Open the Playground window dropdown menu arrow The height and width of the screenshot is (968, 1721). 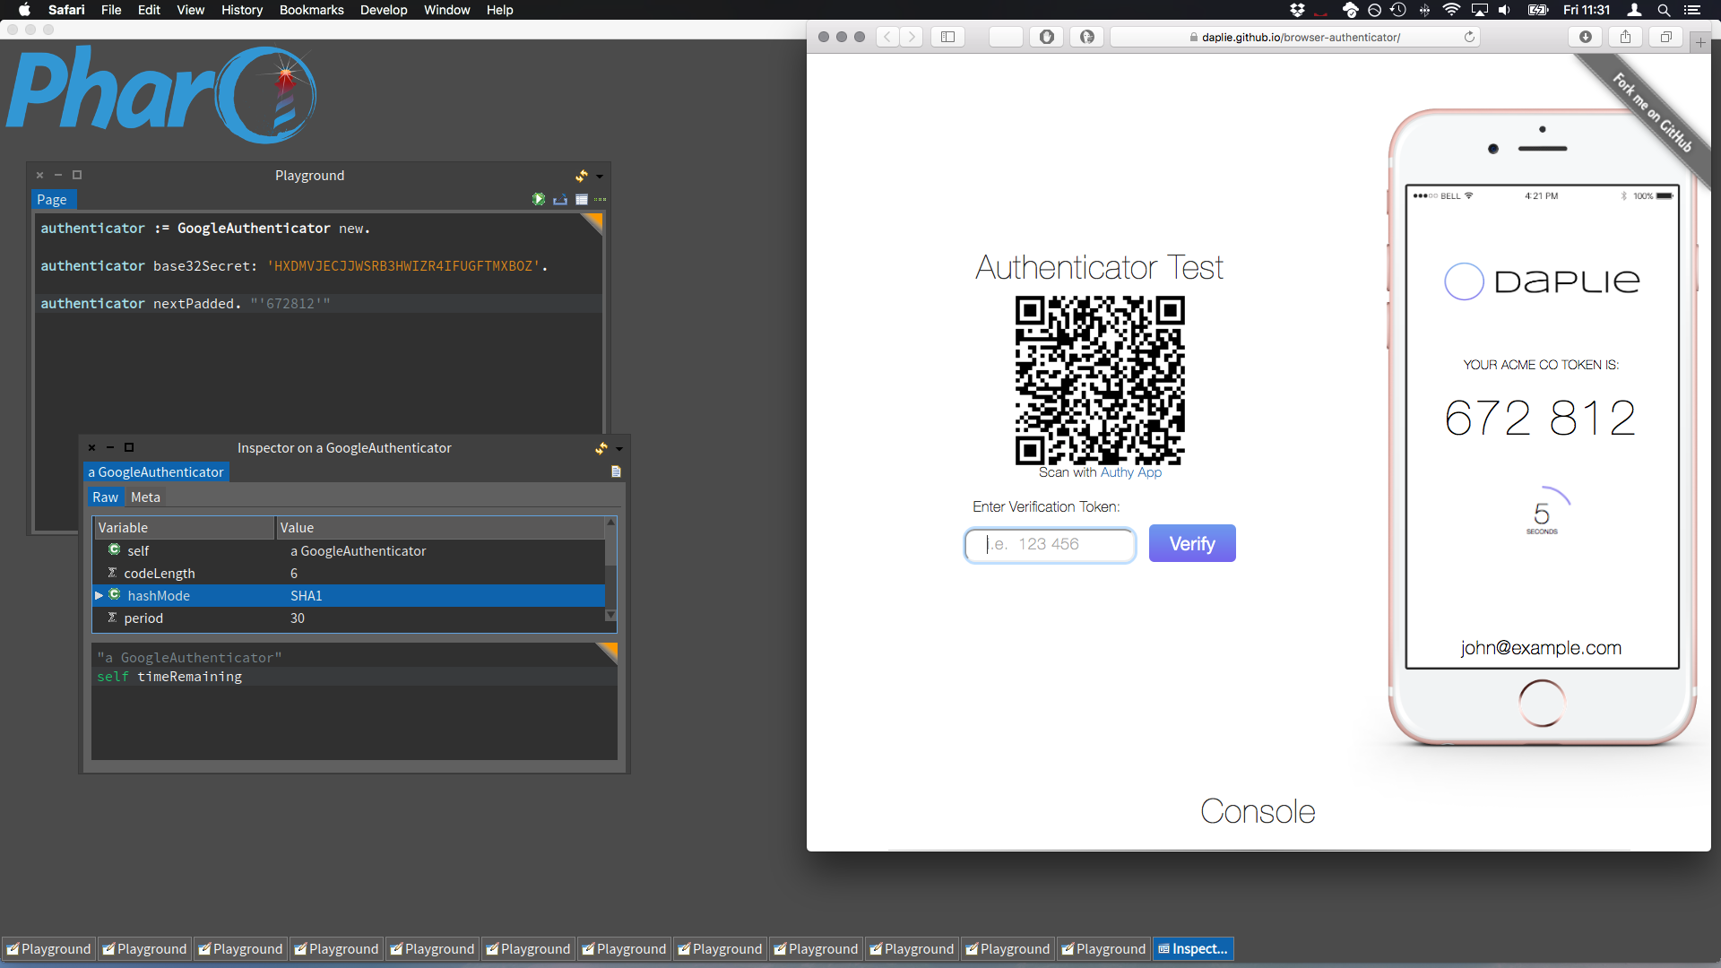[600, 177]
